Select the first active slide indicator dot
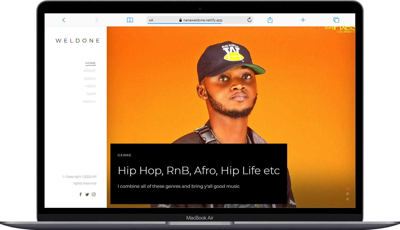 point(347,188)
